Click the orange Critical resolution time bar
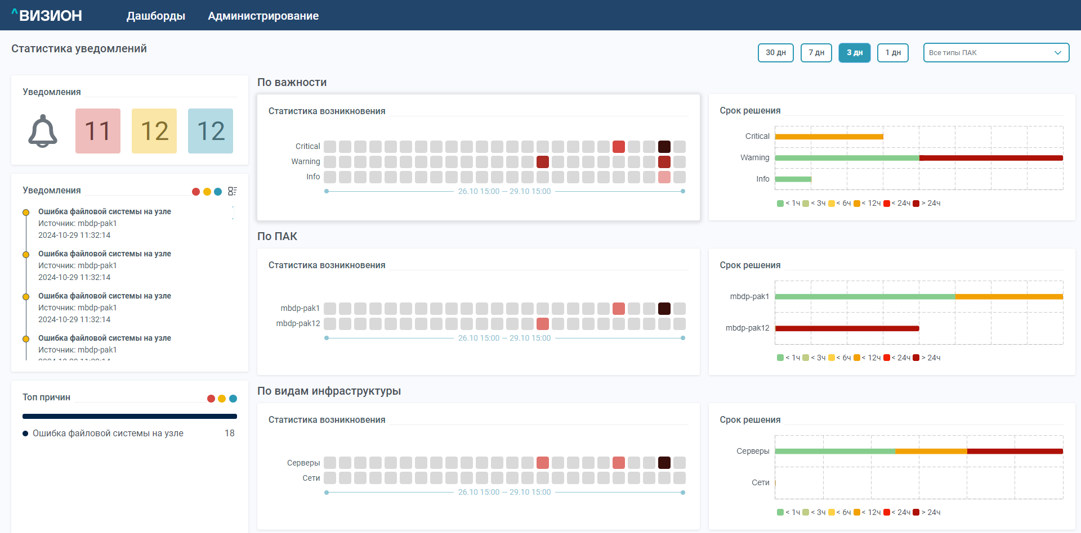The image size is (1081, 533). tap(829, 137)
